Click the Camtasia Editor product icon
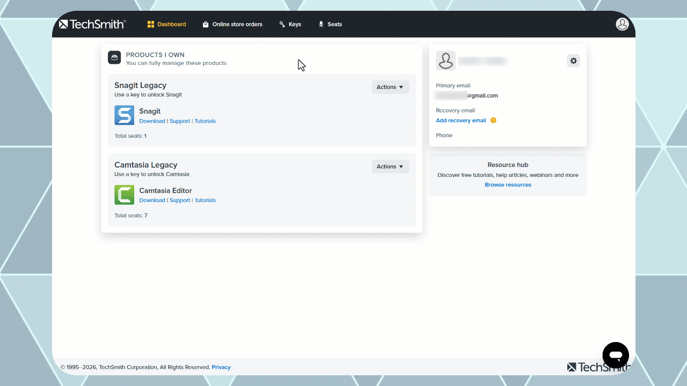Screen dimensions: 687x386 pyautogui.click(x=125, y=195)
